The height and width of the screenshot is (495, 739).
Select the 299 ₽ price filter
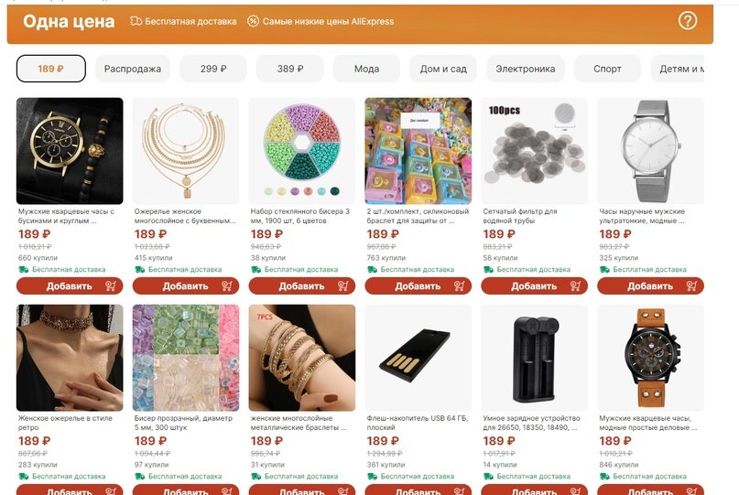click(213, 69)
